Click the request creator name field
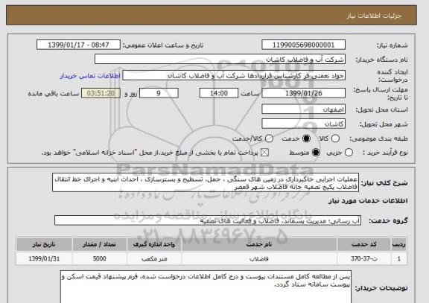429x303 pixels. click(x=234, y=75)
